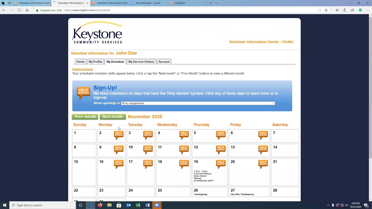The width and height of the screenshot is (372, 209).
Task: Click the Volgistics Inc. site security badge
Action: (49, 10)
